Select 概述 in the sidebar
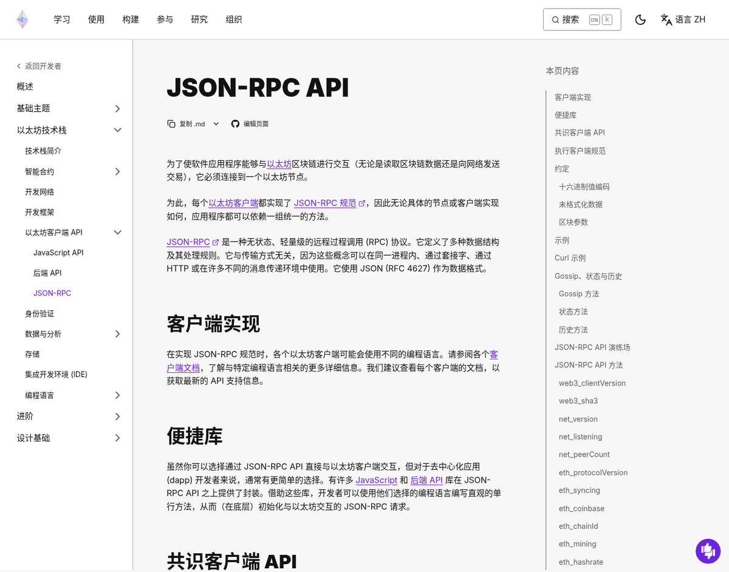This screenshot has height=572, width=729. (25, 87)
